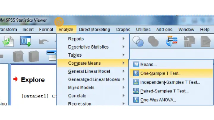Click the blue pivot tree toolbar icon
This screenshot has height=120, width=214.
(172, 41)
